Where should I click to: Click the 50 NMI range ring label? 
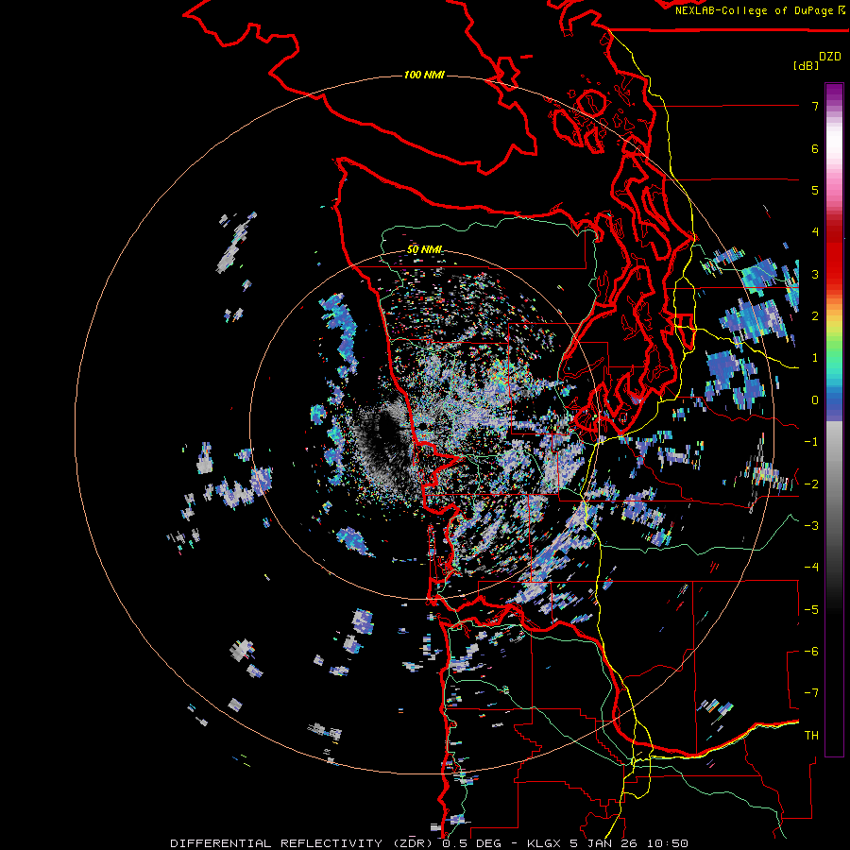point(424,250)
